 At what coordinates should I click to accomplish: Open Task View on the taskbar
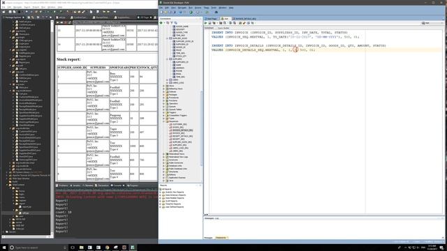coord(73,248)
